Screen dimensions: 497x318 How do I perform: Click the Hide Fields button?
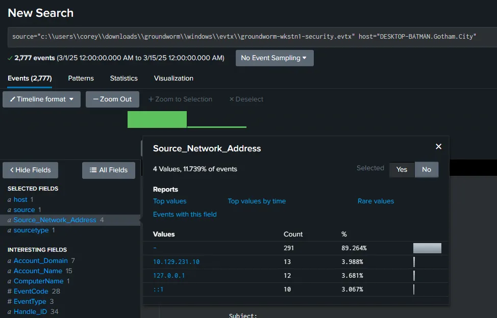(31, 170)
